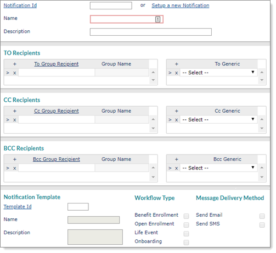Viewport: 276px width, 253px height.
Task: Tick the Send Email checkbox
Action: tap(262, 216)
